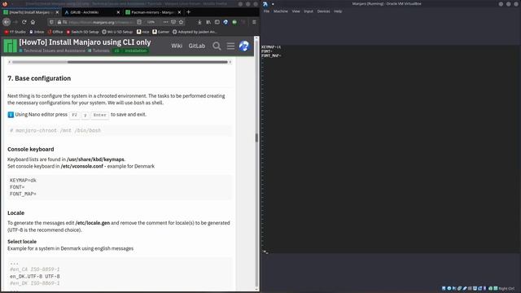Open forum user avatar menu

click(244, 46)
